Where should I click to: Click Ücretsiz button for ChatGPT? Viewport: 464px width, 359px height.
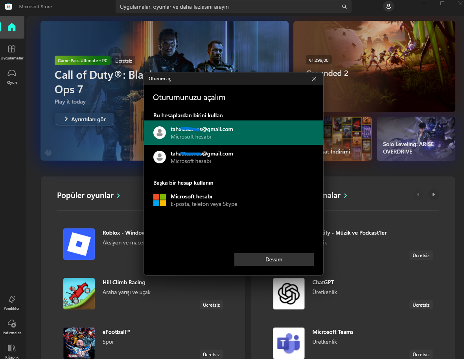pyautogui.click(x=421, y=305)
